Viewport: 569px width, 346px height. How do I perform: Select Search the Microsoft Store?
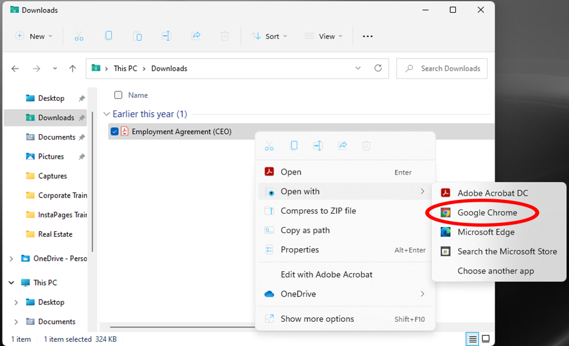coord(499,251)
